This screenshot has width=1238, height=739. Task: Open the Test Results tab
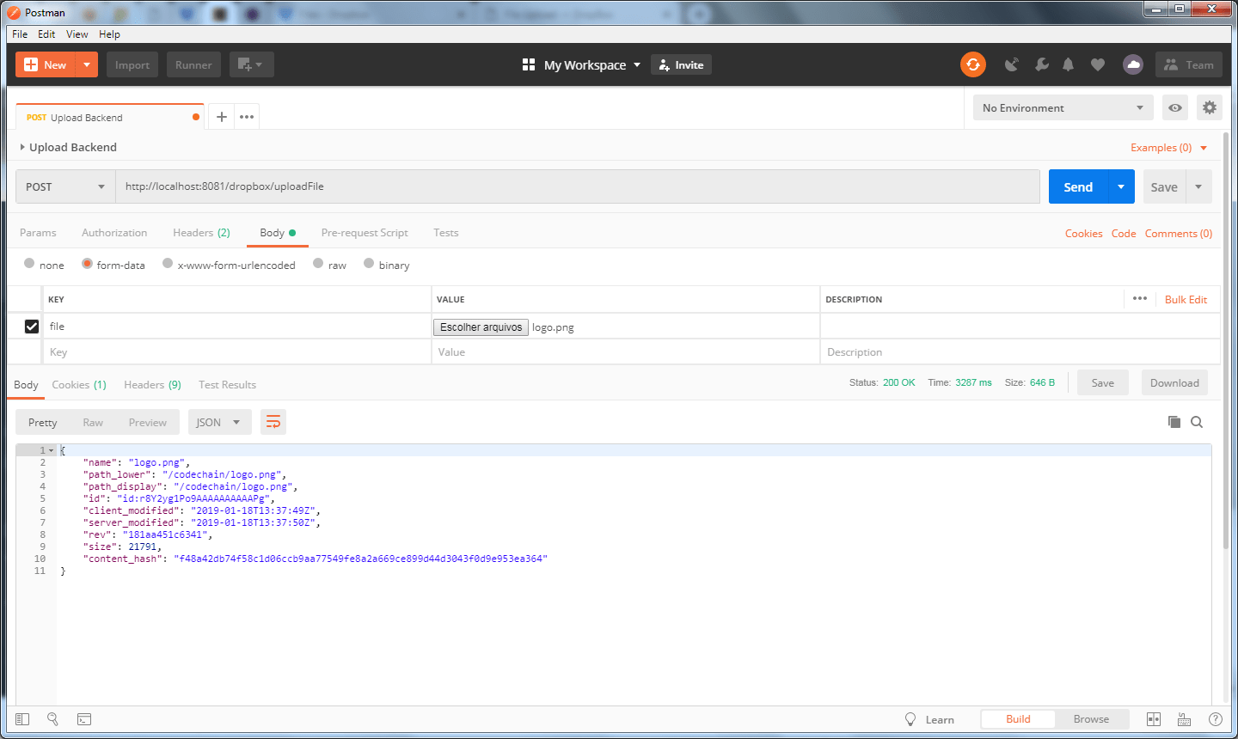(227, 385)
